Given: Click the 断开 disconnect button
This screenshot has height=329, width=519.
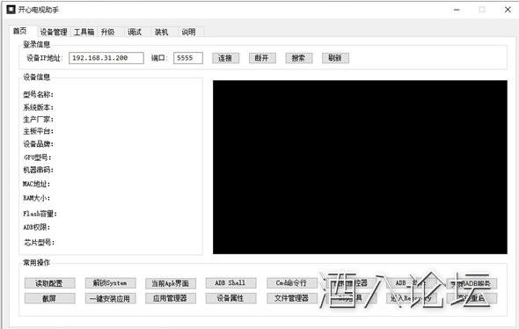Looking at the screenshot, I should (x=262, y=58).
